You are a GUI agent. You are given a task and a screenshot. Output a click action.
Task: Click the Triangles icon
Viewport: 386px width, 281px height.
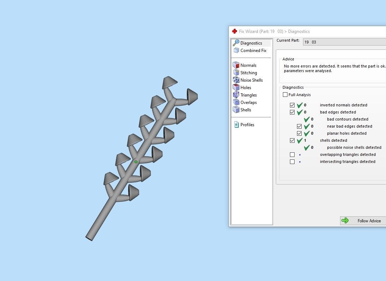(x=236, y=95)
